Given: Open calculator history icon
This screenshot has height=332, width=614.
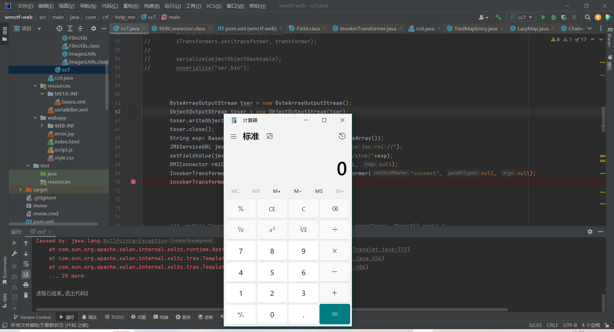Looking at the screenshot, I should (x=342, y=136).
